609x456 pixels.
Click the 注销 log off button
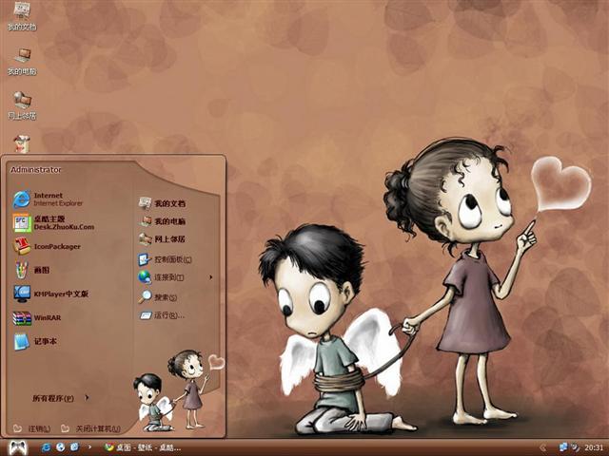(31, 428)
